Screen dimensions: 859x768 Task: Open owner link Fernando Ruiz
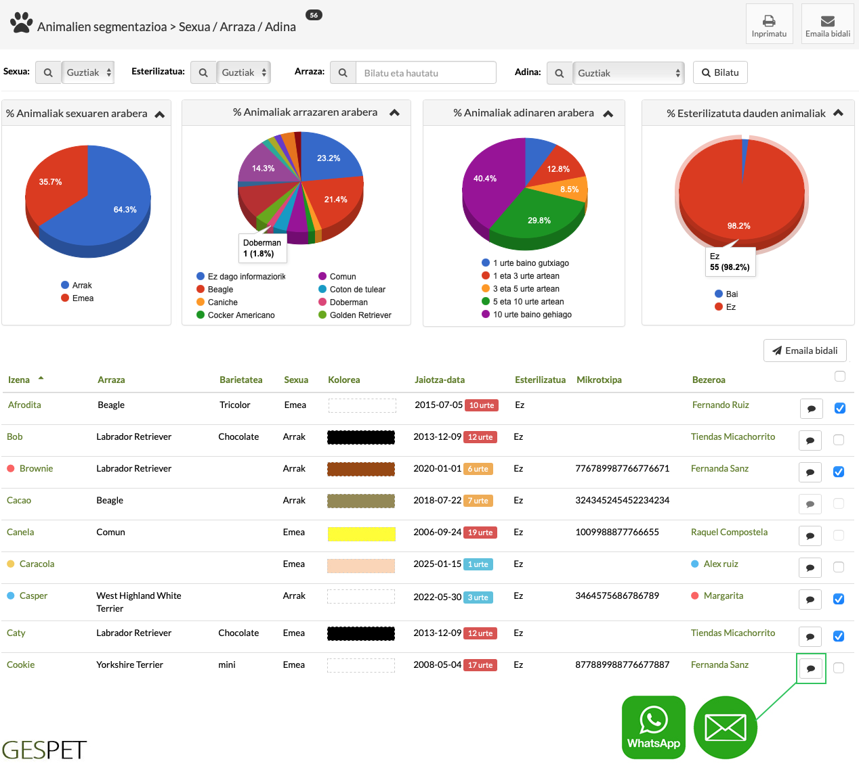point(720,405)
